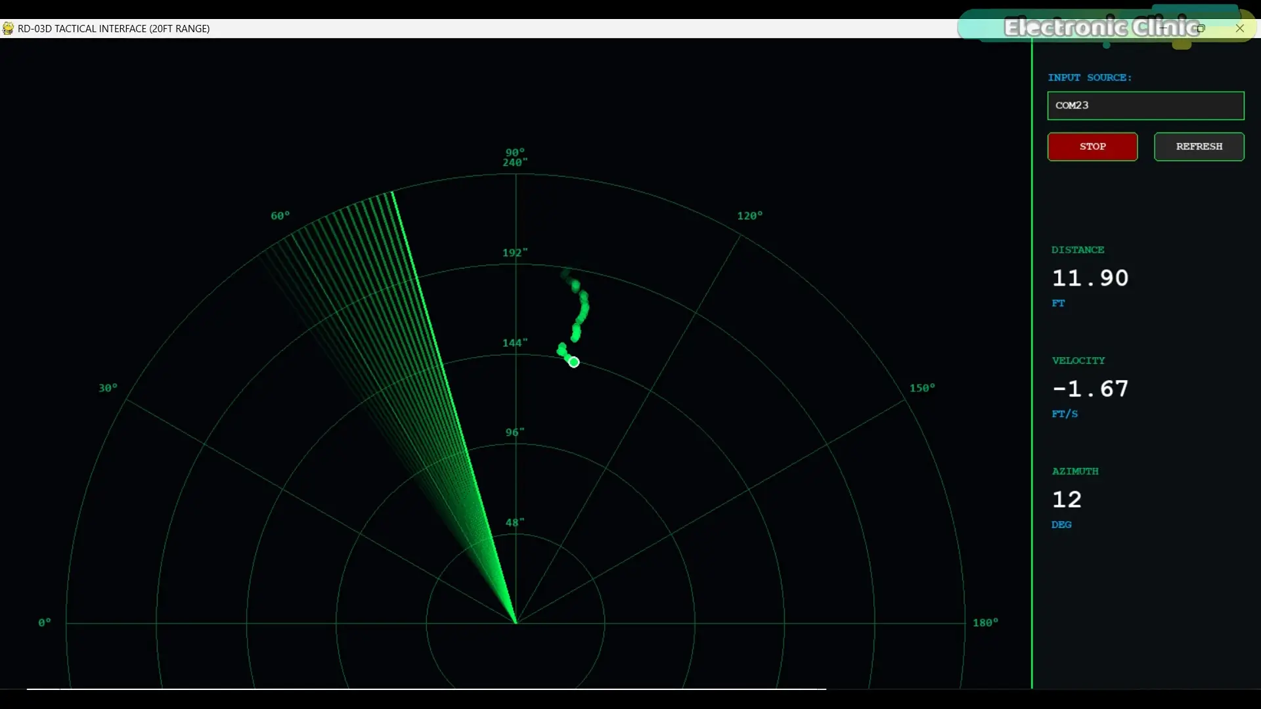Click the REFRESH button
This screenshot has width=1261, height=709.
[x=1199, y=146]
